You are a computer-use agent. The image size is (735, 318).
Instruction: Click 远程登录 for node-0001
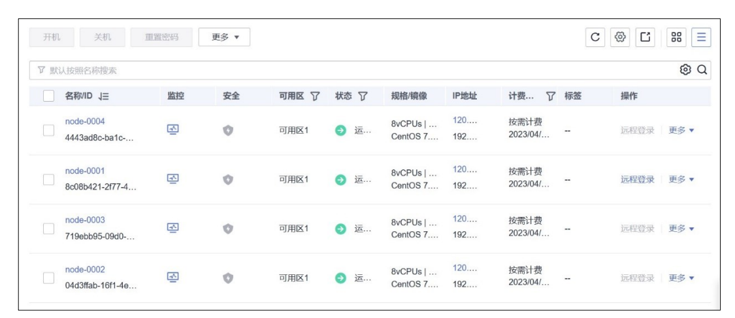[636, 179]
